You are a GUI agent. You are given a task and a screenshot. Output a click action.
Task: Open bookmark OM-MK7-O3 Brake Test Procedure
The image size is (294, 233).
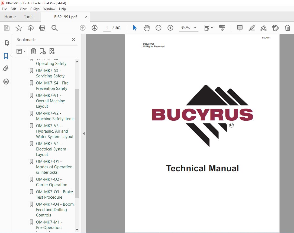(x=54, y=194)
